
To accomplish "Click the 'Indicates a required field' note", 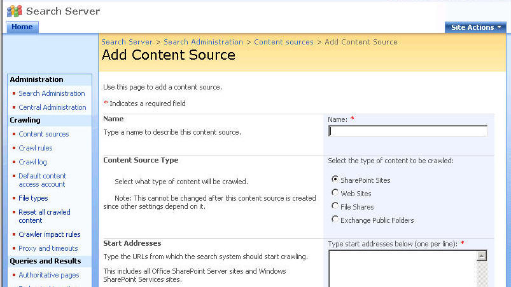I will tap(147, 103).
